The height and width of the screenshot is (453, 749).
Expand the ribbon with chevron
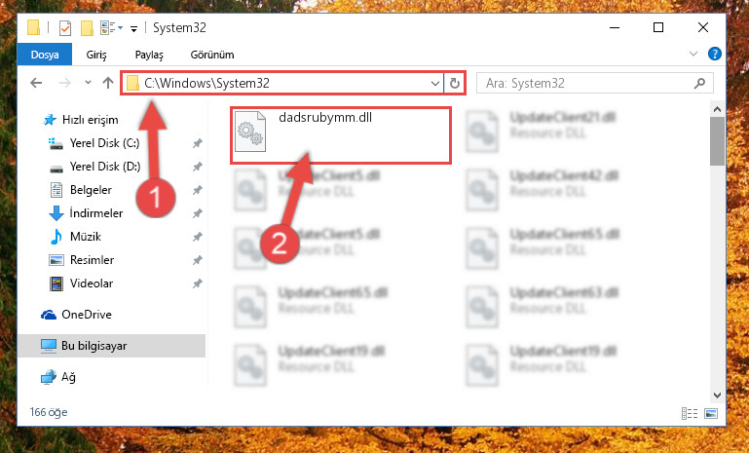693,54
